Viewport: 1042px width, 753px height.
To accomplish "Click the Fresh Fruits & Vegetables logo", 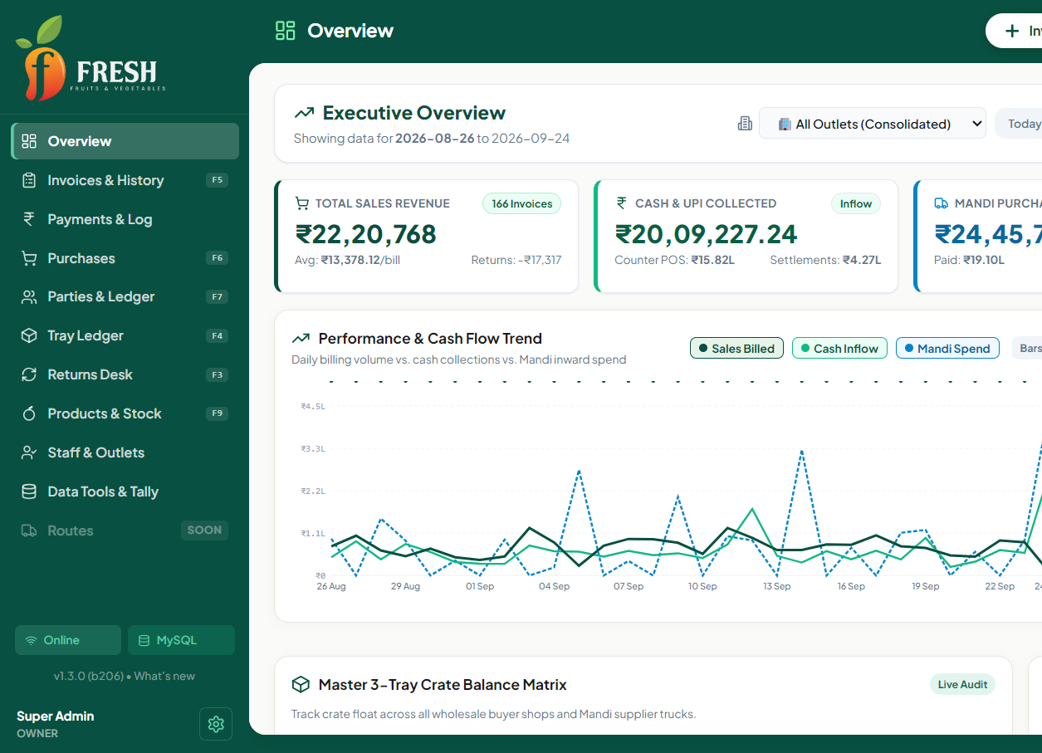I will tap(91, 58).
